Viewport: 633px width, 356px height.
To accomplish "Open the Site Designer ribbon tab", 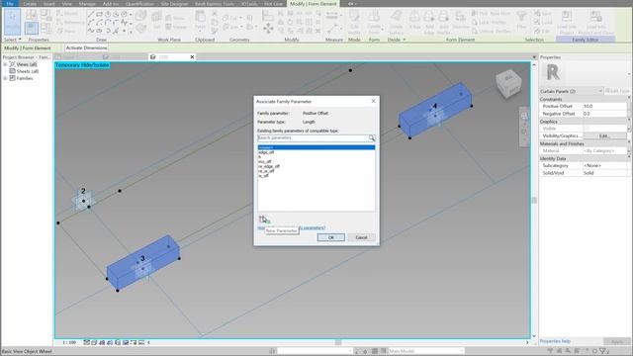I will 174,4.
